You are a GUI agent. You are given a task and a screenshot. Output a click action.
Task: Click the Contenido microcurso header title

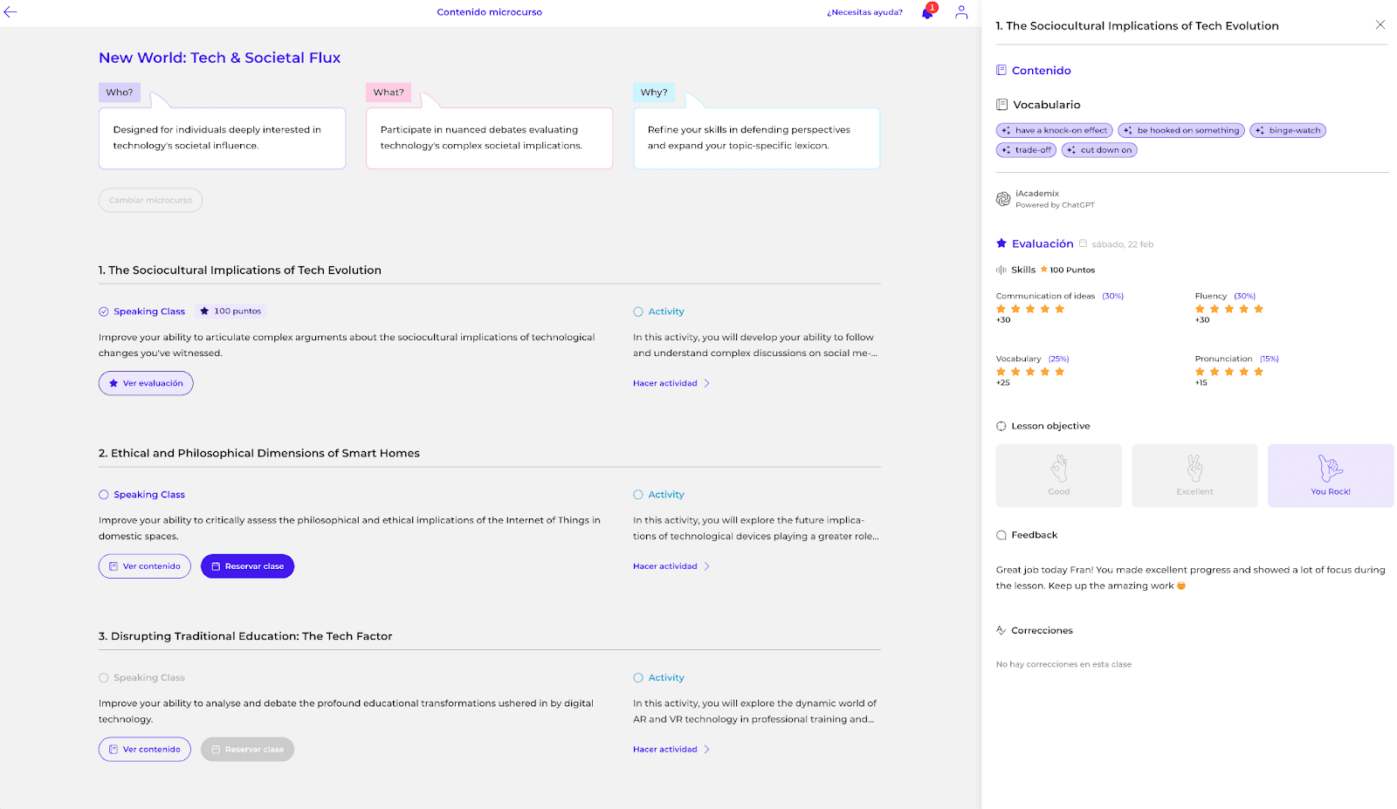pyautogui.click(x=490, y=12)
